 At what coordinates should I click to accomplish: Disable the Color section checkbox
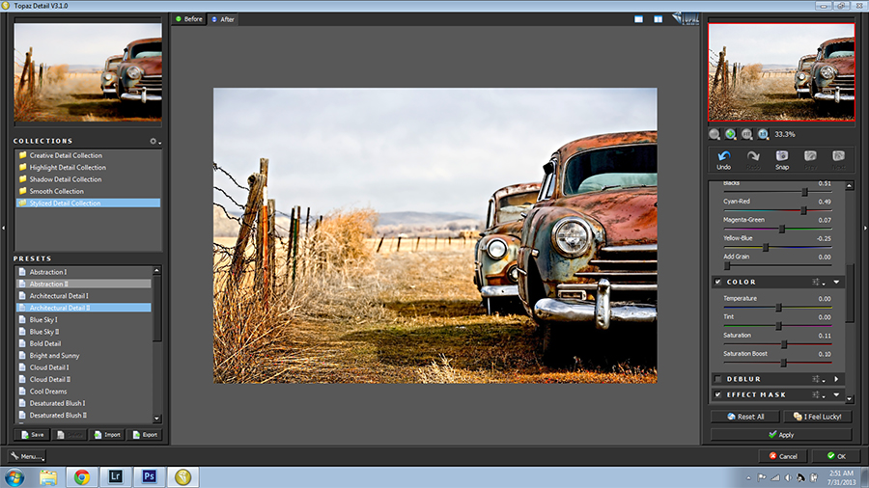[717, 282]
